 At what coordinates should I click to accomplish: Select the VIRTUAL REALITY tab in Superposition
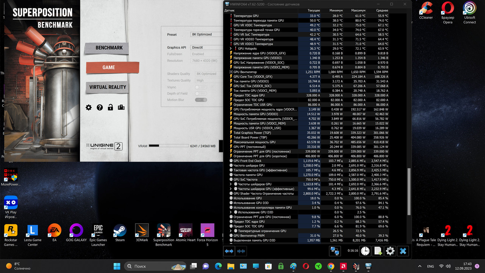pyautogui.click(x=108, y=87)
